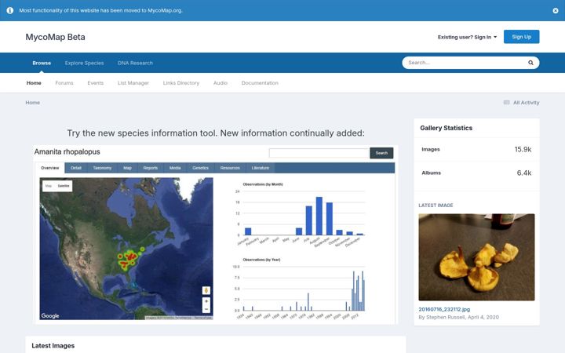Screen dimensions: 565x353
Task: Open the All Activity link
Action: coord(526,103)
